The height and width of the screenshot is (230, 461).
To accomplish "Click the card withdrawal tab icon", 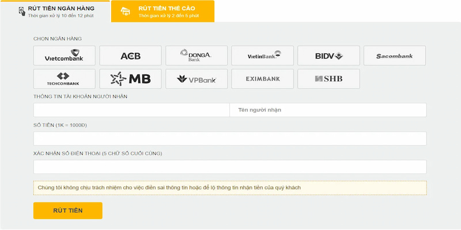I will (x=125, y=11).
